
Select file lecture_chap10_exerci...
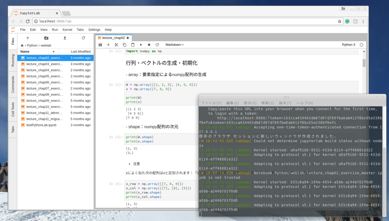[x=55, y=107]
